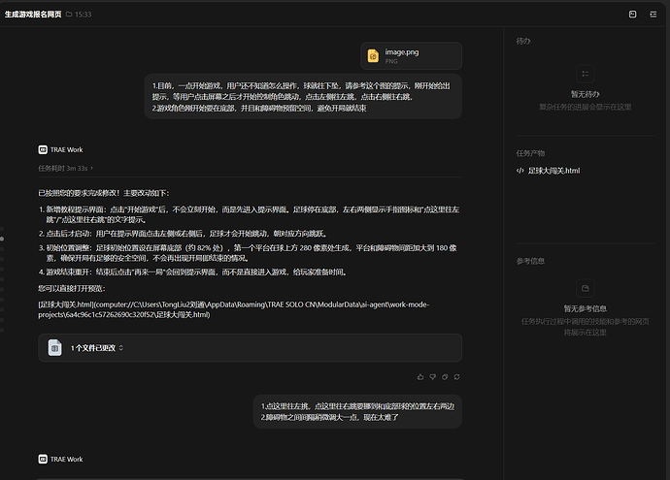Click list item 1 about 新增教程提示界面
The image size is (670, 480).
tap(249, 214)
